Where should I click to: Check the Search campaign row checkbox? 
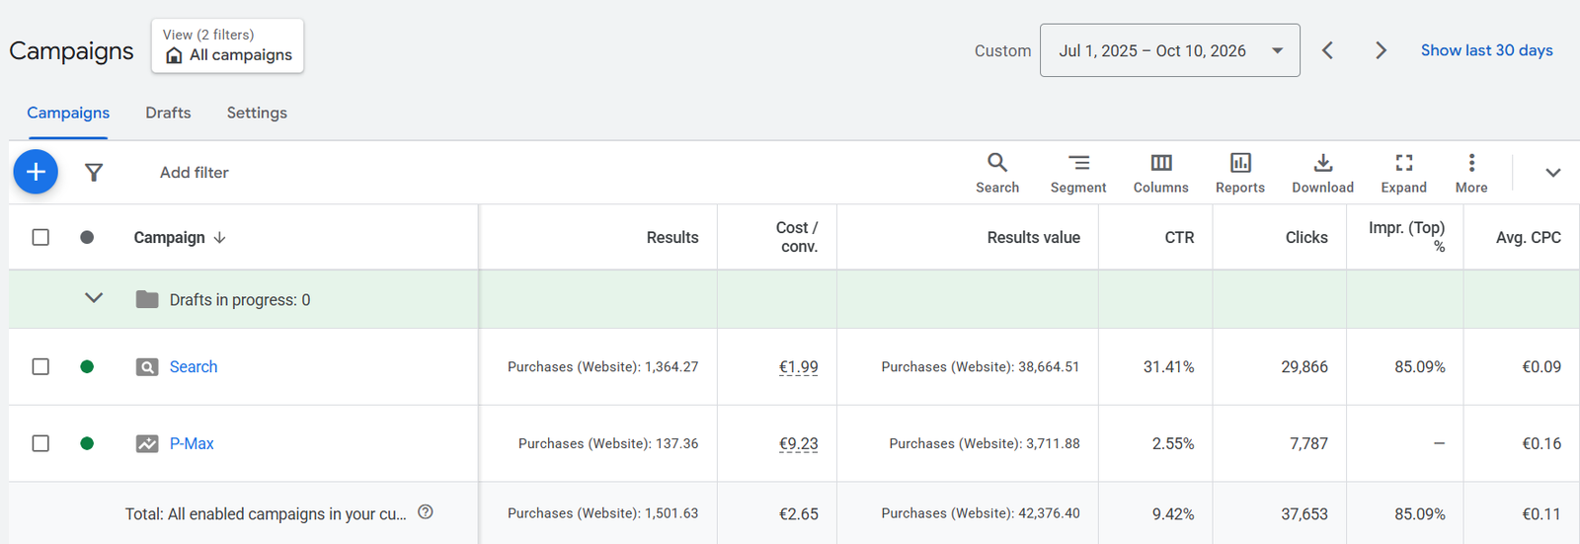(x=40, y=367)
